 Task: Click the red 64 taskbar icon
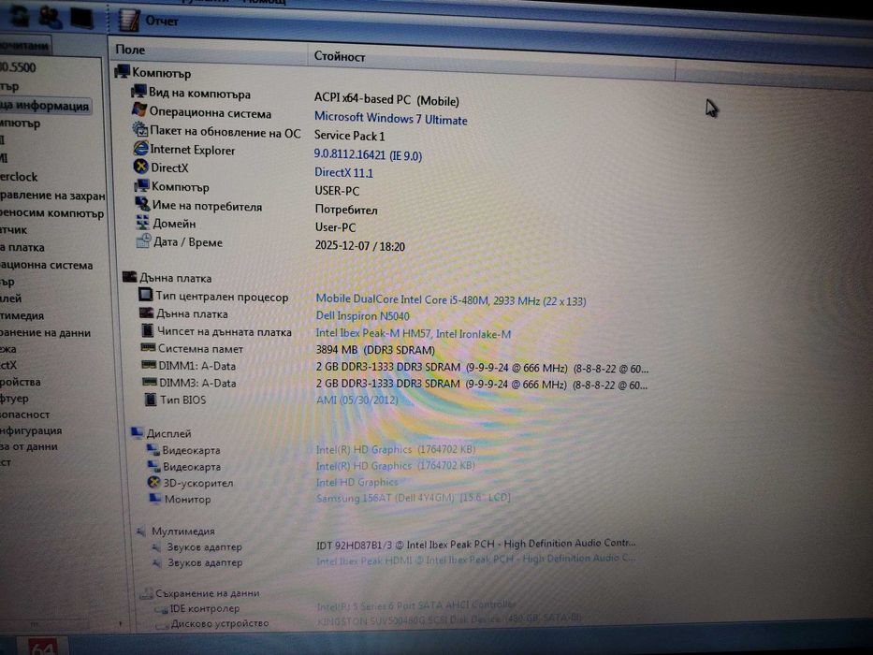[42, 647]
